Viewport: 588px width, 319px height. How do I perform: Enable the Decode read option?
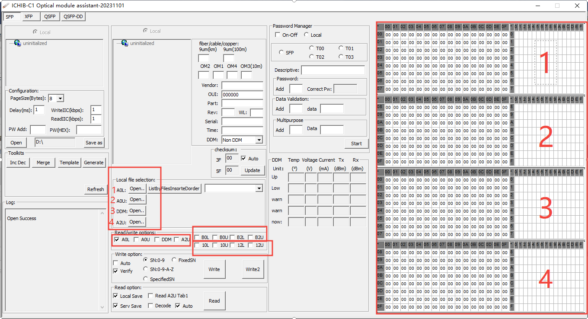151,306
